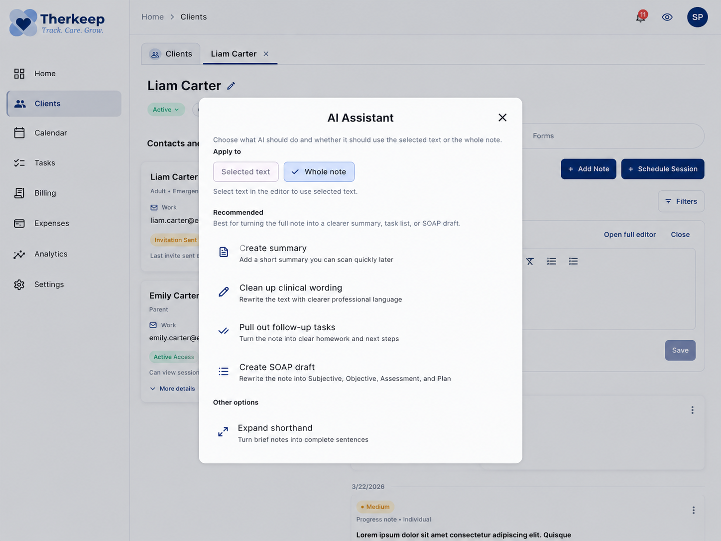Open the Calendar section from the sidebar
Screen dimensions: 721x541
click(50, 132)
